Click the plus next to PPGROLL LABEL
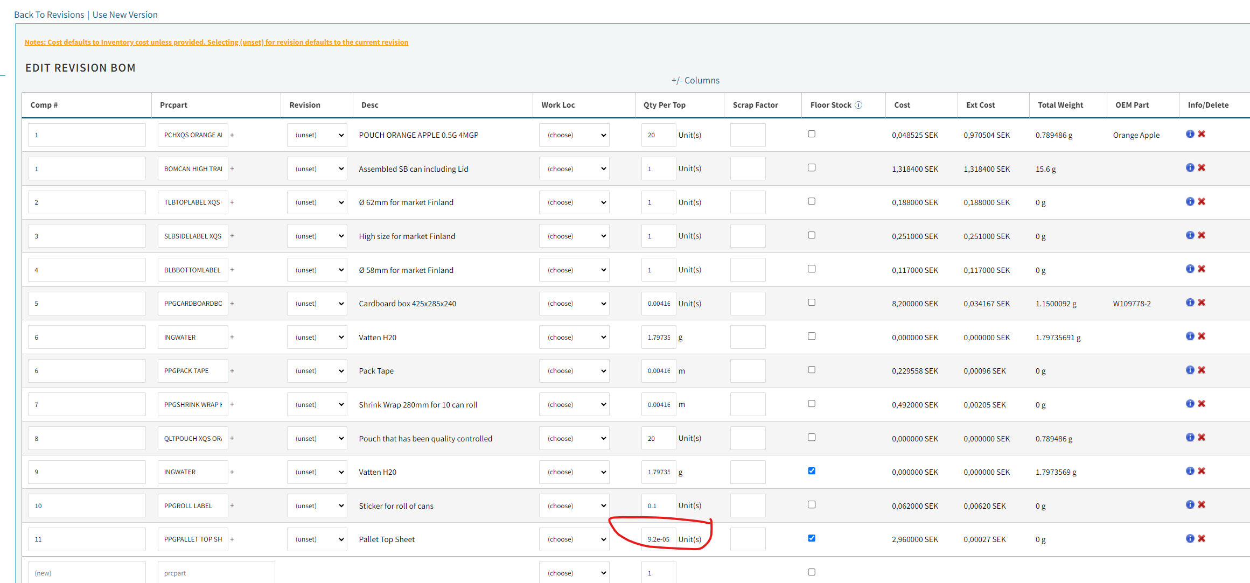The width and height of the screenshot is (1250, 583). click(232, 505)
